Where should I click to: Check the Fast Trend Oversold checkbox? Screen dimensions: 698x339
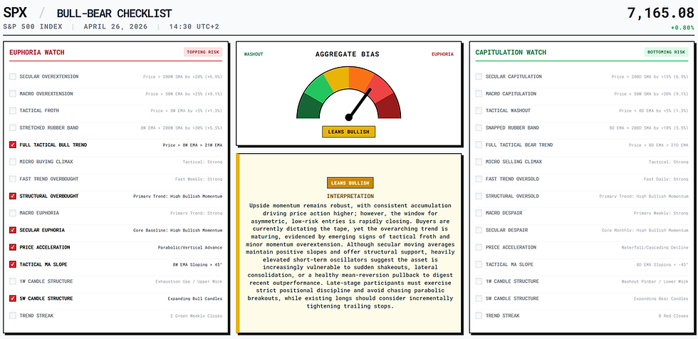[x=479, y=179]
